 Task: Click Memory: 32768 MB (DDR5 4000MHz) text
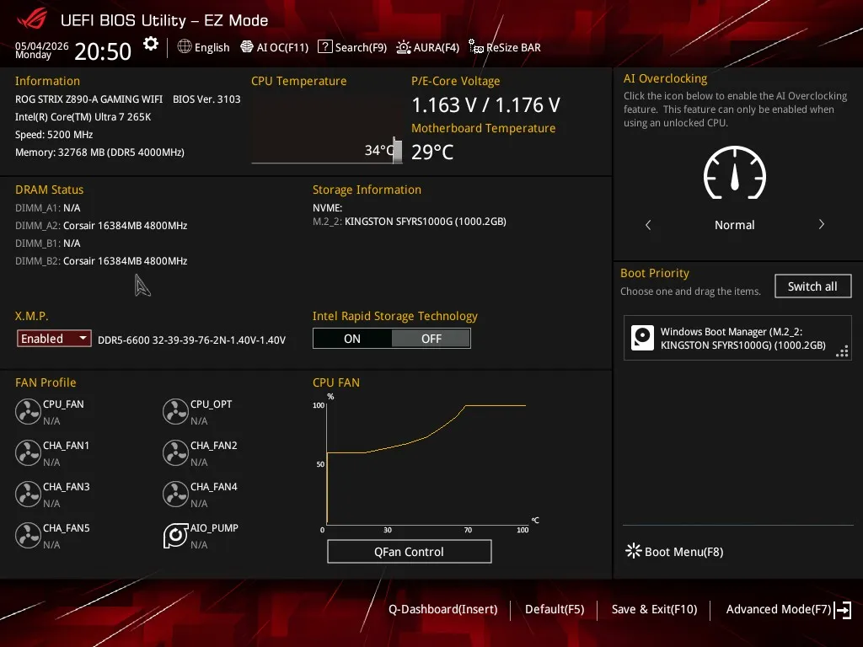pos(99,152)
